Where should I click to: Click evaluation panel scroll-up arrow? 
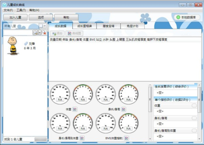(x=199, y=85)
